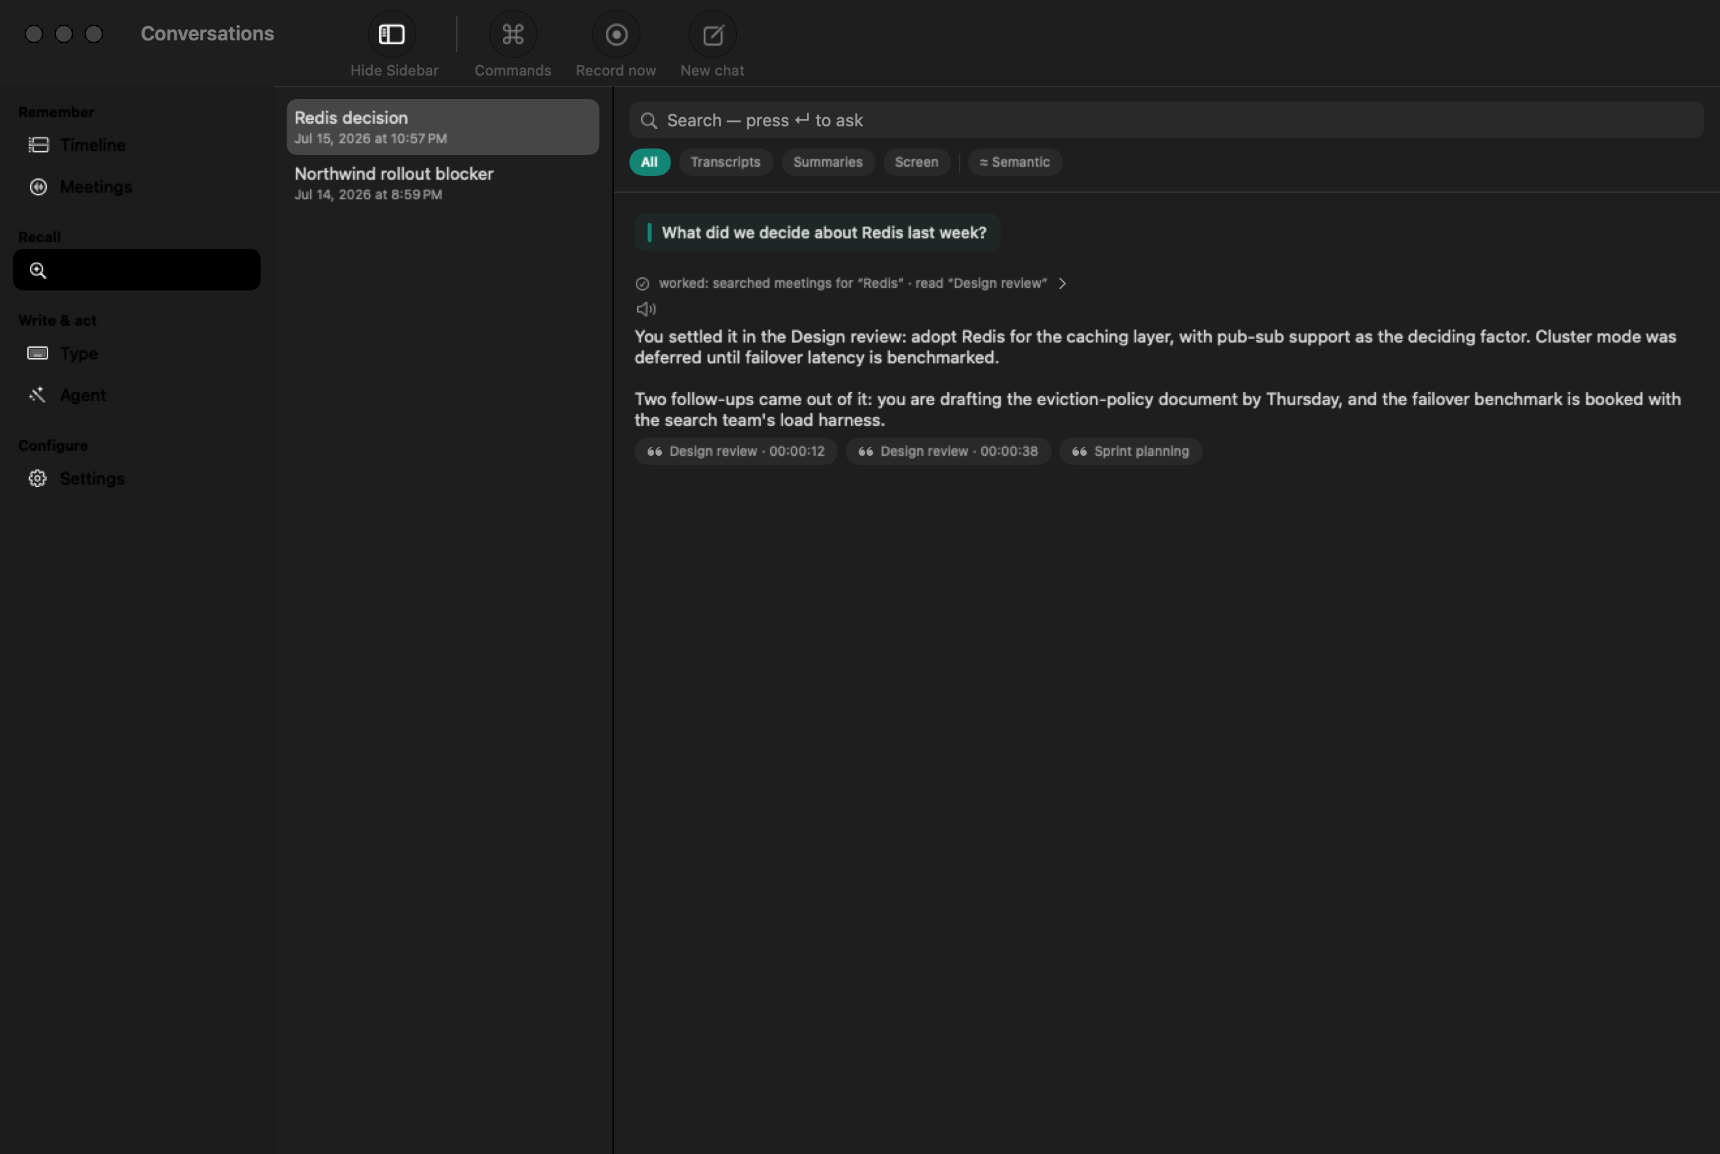
Task: Play answer aloud with speaker icon
Action: (x=646, y=309)
